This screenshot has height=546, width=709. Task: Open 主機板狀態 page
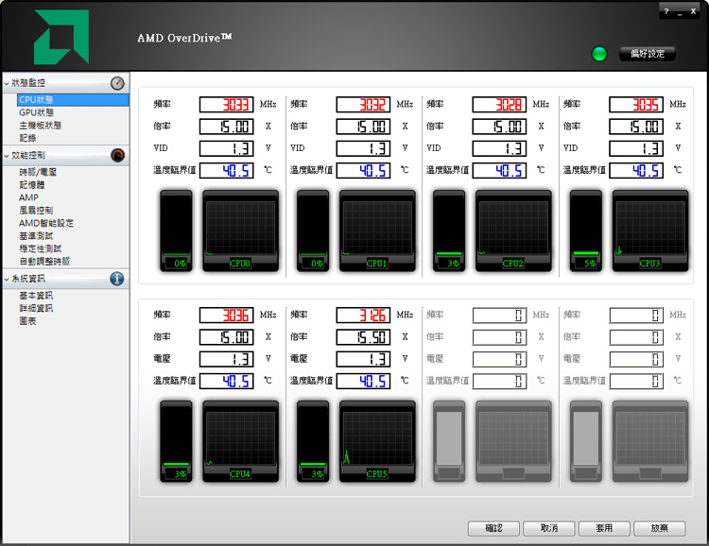(x=41, y=126)
